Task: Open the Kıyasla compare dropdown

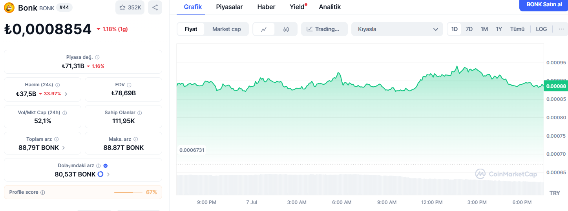Action: tap(397, 29)
